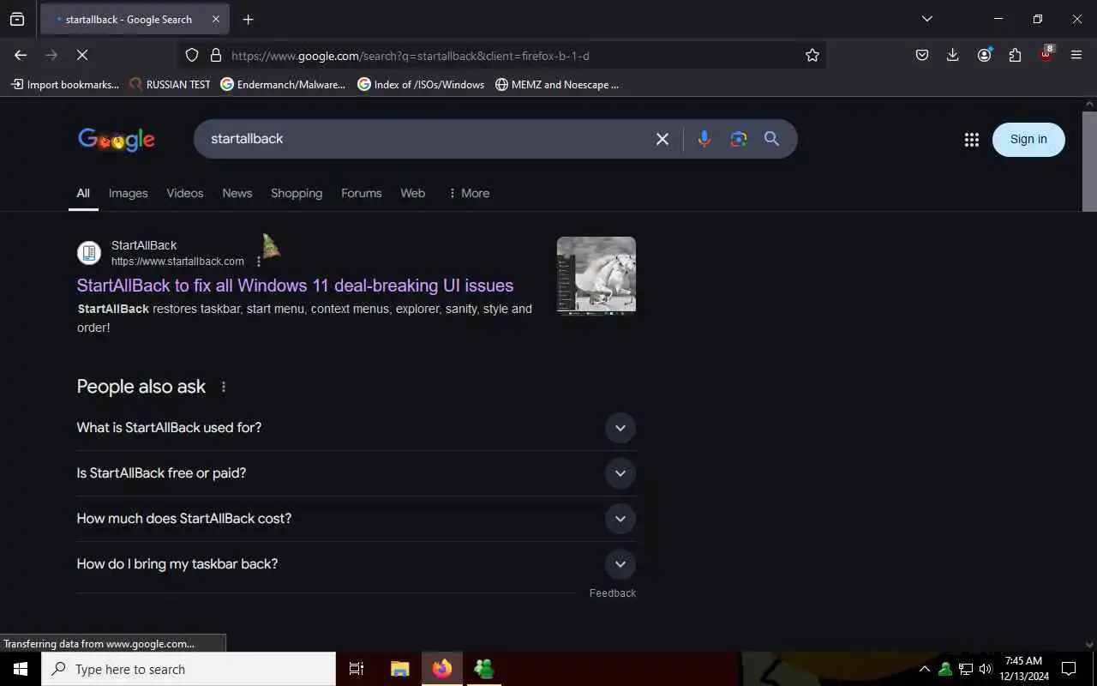
Task: Open the More search filters menu
Action: [469, 193]
